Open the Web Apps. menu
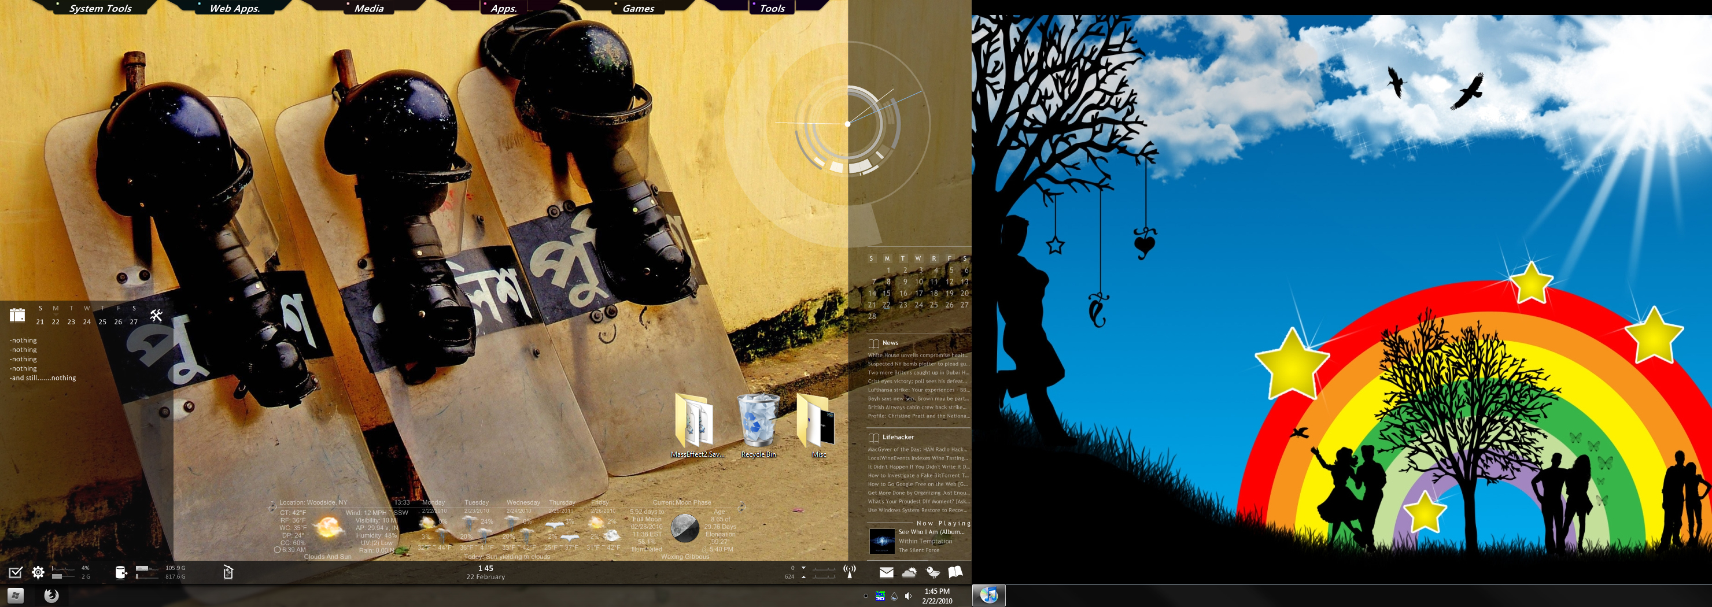Viewport: 1712px width, 607px height. tap(235, 8)
